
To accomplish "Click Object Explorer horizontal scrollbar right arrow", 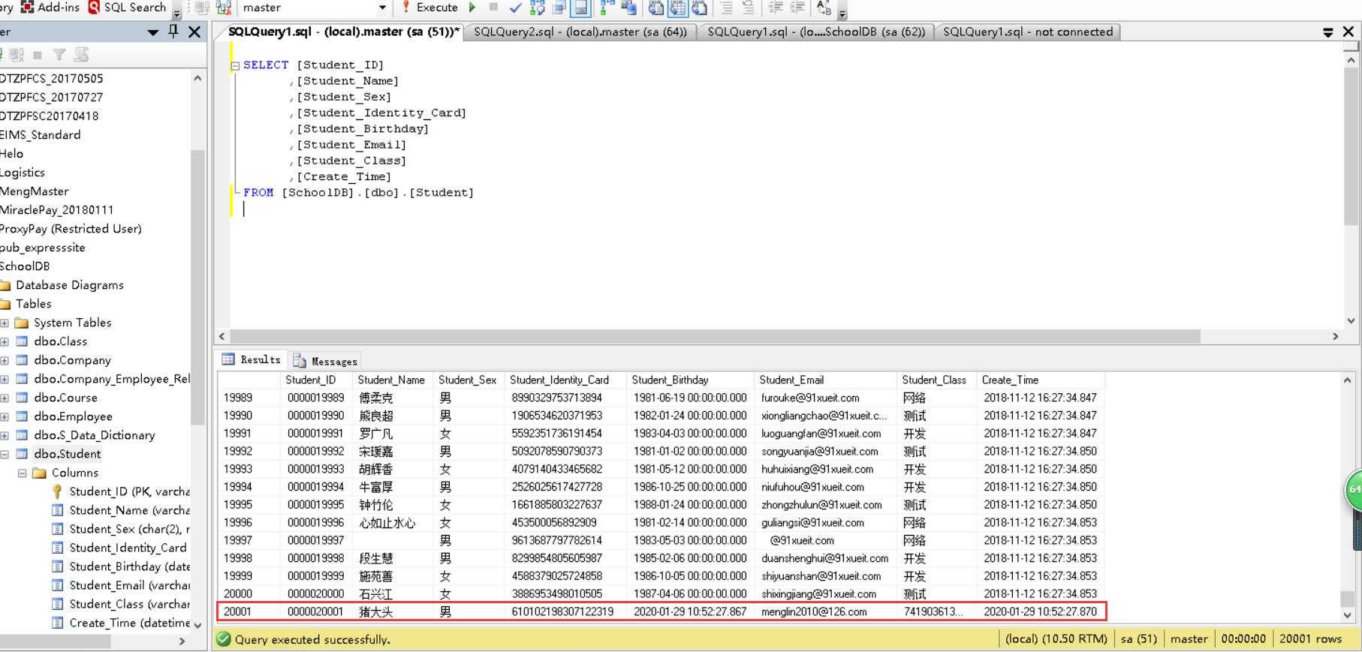I will click(181, 641).
